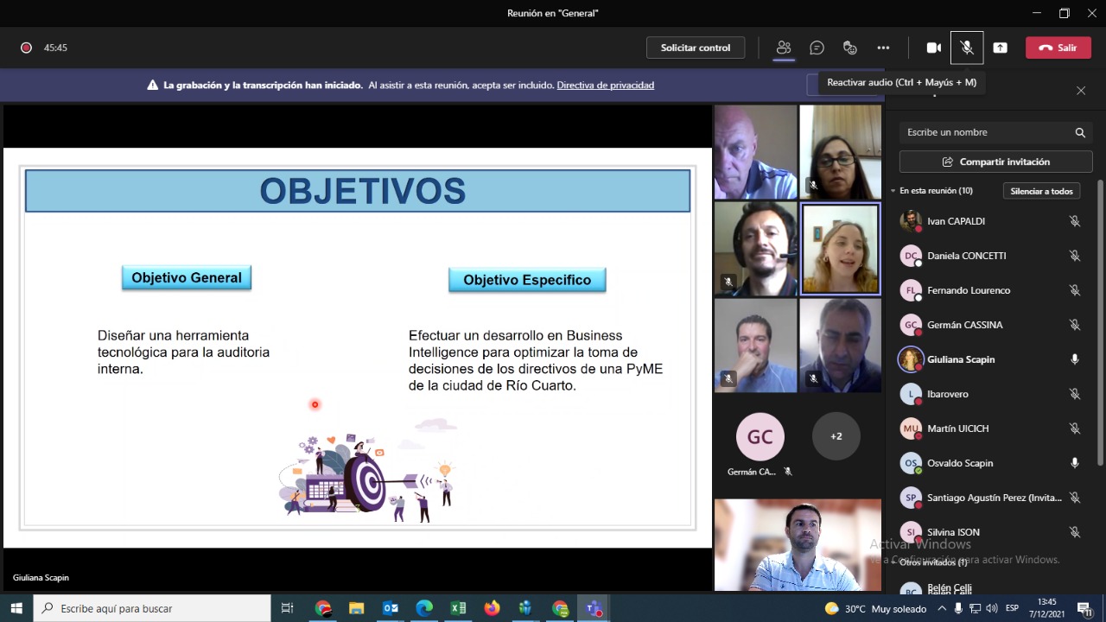Image resolution: width=1106 pixels, height=622 pixels.
Task: Open the More actions ellipsis menu
Action: [883, 48]
